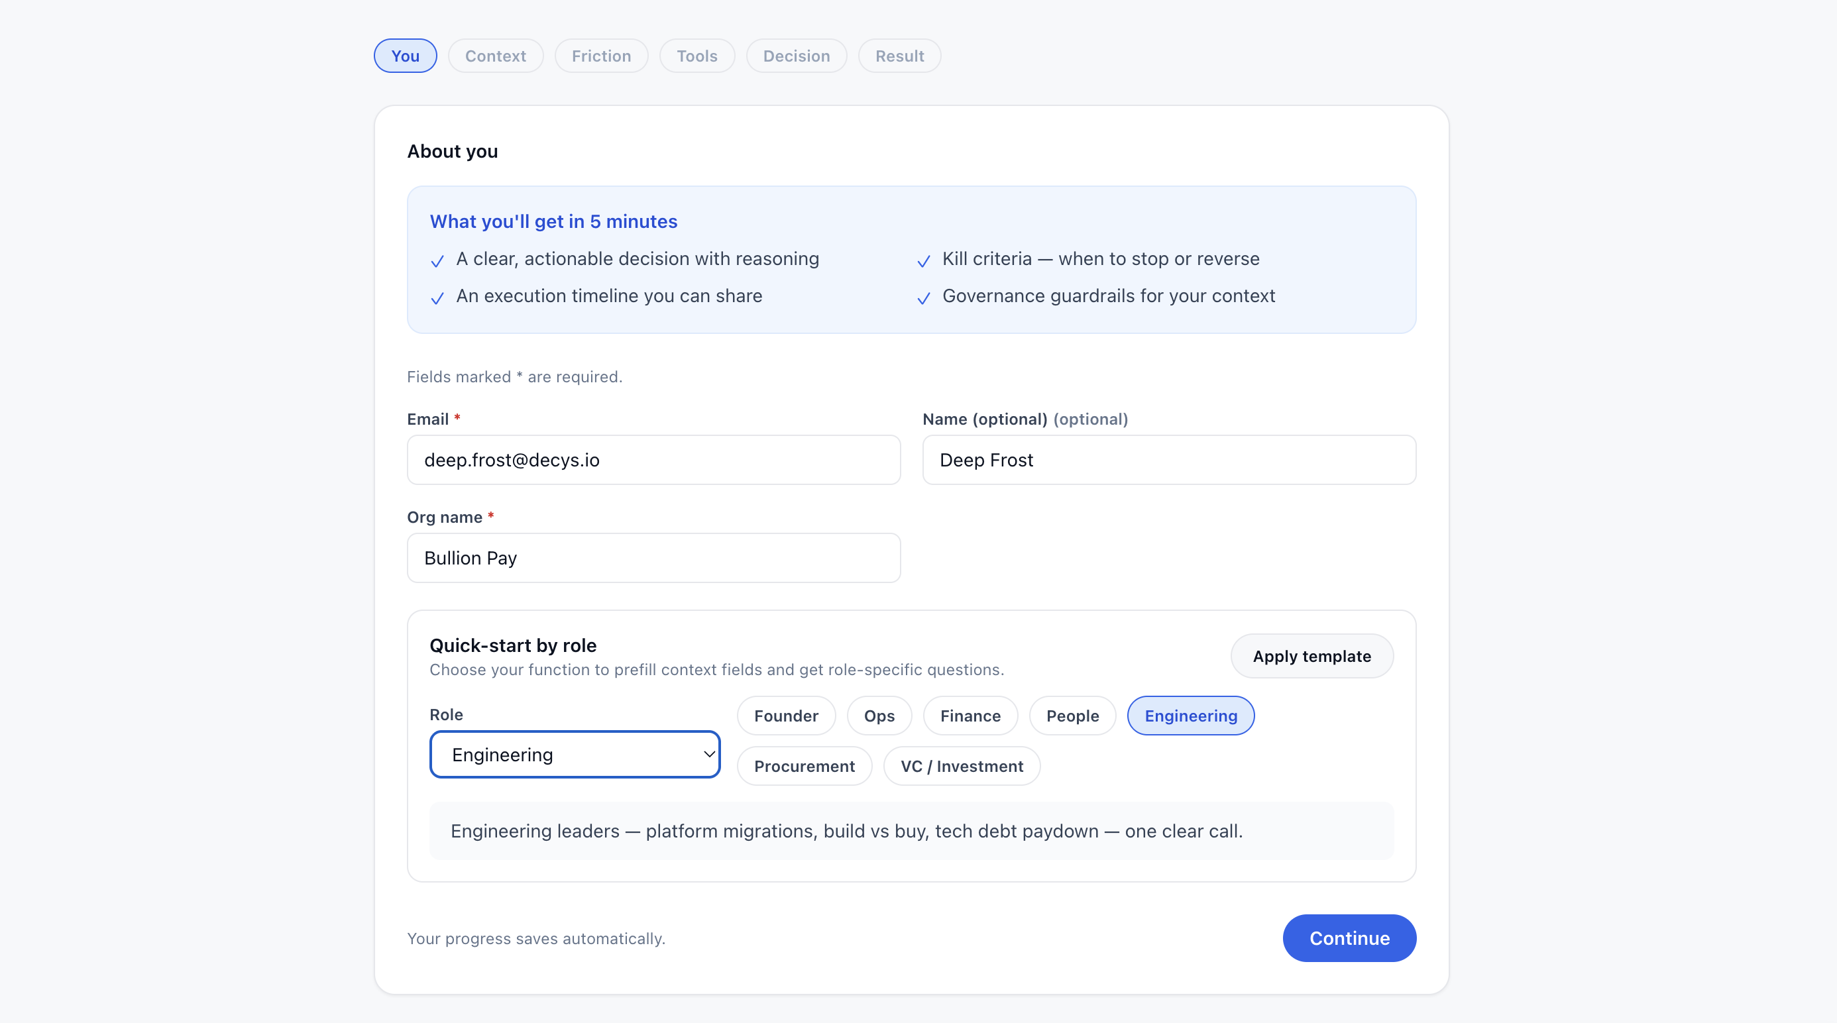Pick the Procurement role
1837x1023 pixels.
click(x=805, y=766)
